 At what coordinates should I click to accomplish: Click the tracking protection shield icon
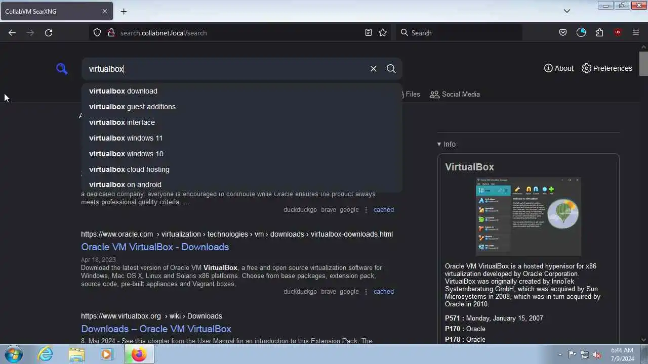click(97, 33)
